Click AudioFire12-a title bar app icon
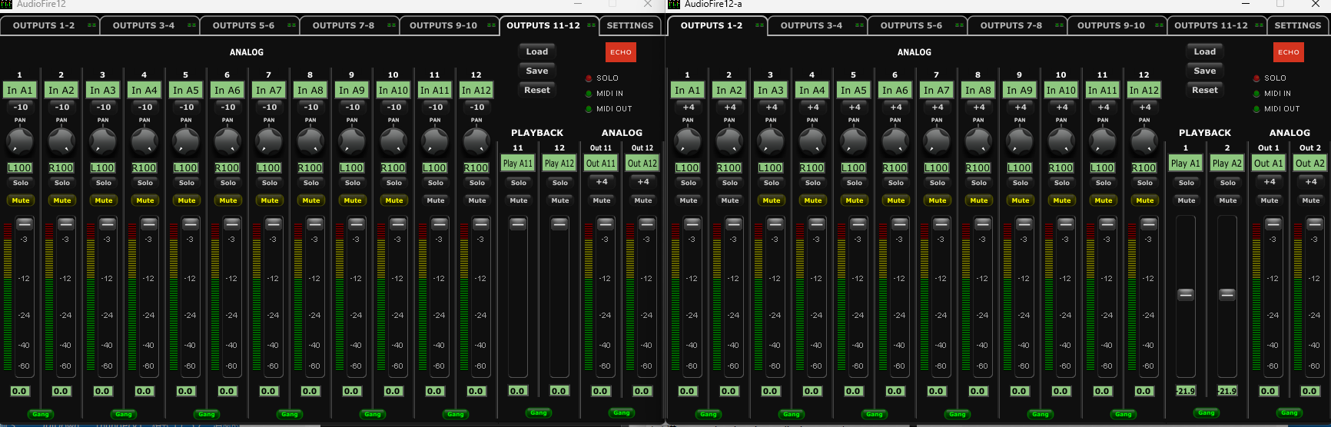The height and width of the screenshot is (427, 1331). [x=674, y=5]
